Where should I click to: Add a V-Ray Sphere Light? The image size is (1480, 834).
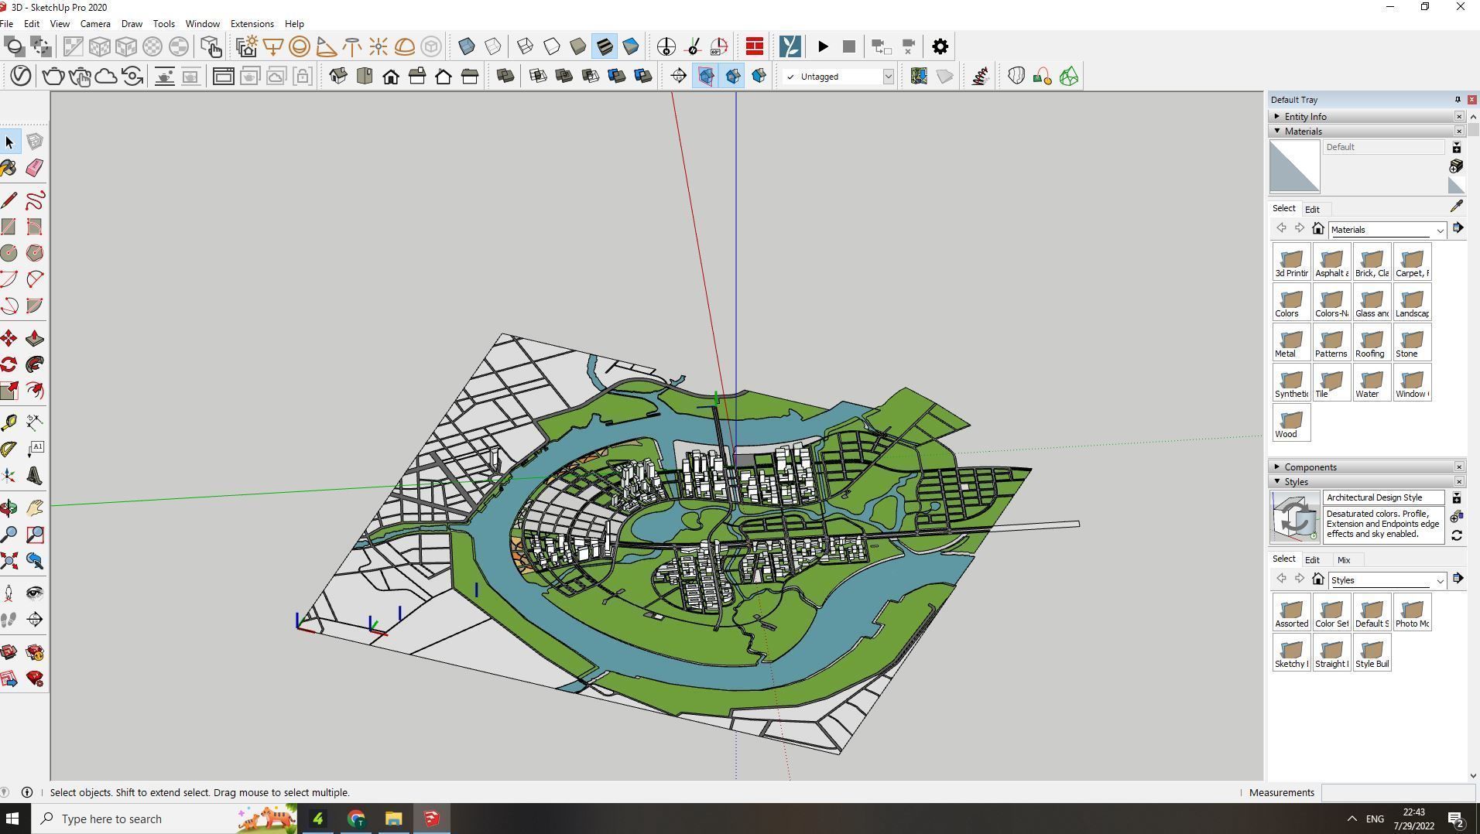(x=300, y=46)
